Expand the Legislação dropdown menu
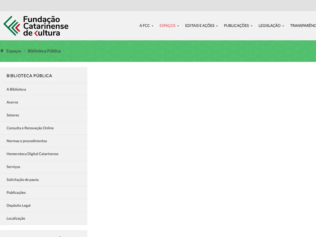The height and width of the screenshot is (237, 316). pos(271,26)
